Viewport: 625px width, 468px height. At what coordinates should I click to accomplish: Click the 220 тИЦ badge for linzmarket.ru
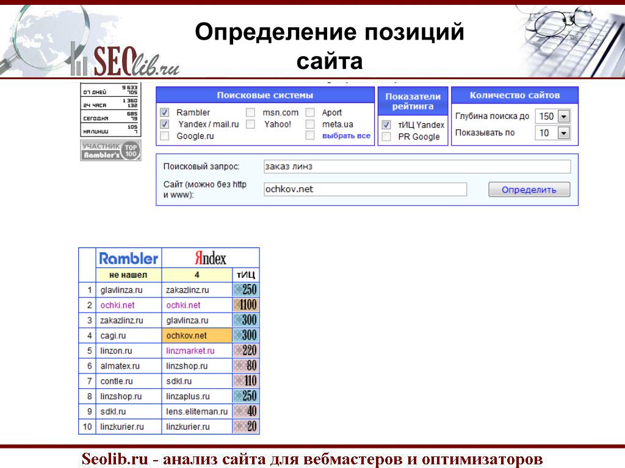tap(245, 350)
